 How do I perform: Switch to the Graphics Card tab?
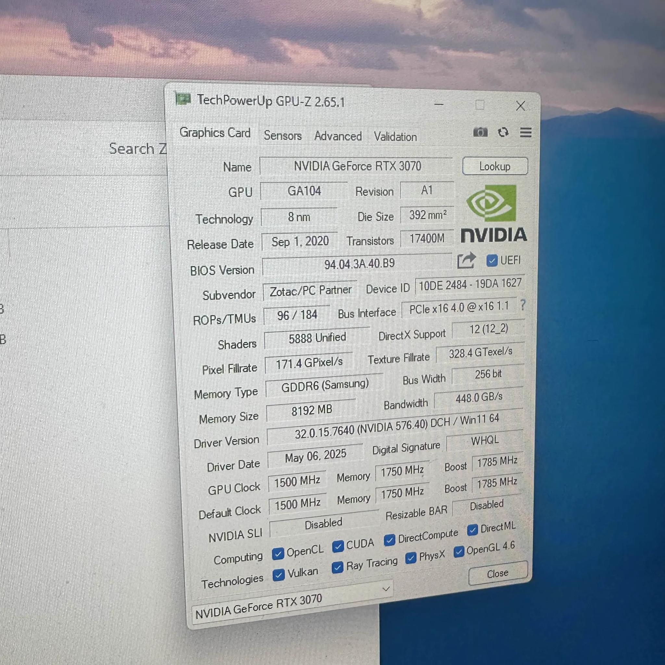pyautogui.click(x=215, y=132)
